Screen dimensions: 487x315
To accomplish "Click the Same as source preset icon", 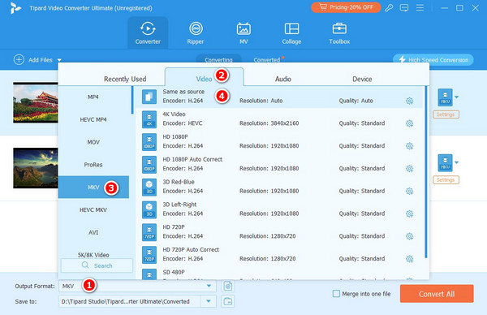I will 149,97.
